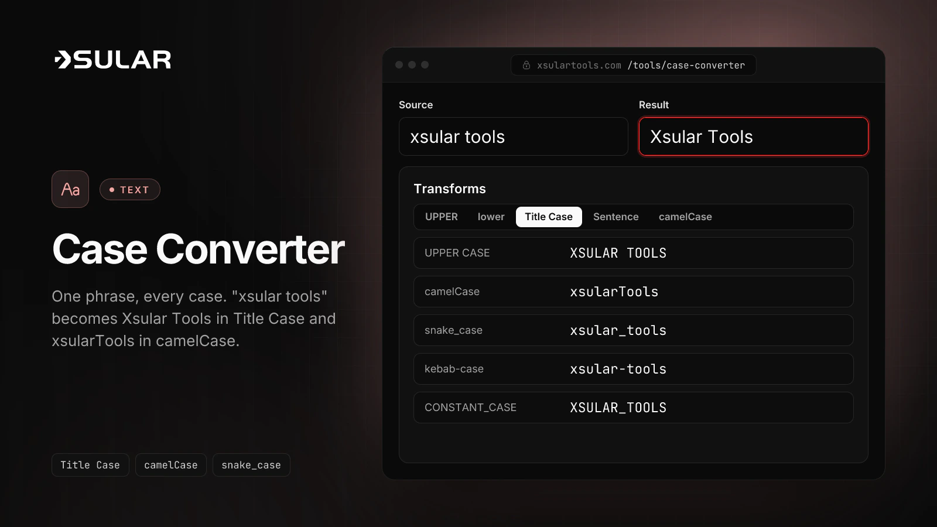The image size is (937, 527).
Task: Click the kebab-case row label
Action: (454, 369)
